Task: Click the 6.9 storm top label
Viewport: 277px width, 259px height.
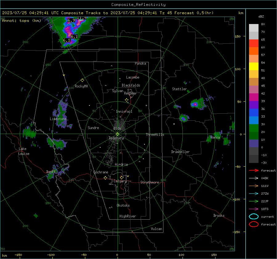Action: [x=71, y=20]
